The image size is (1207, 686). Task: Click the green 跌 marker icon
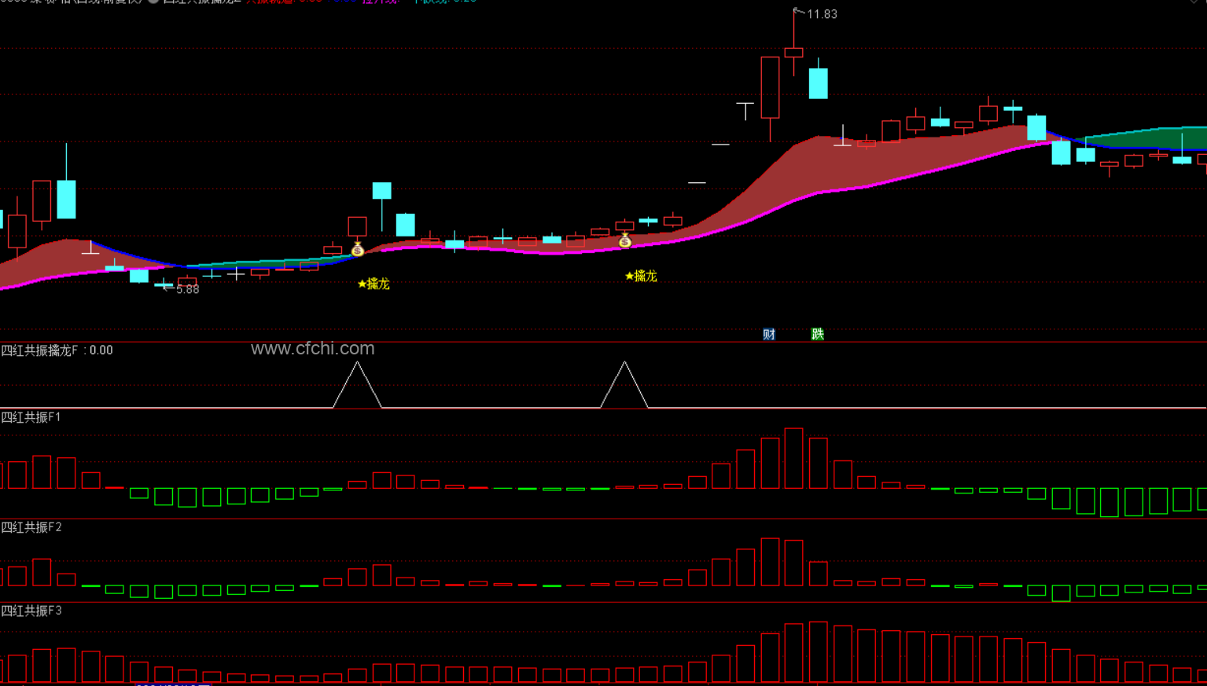(x=818, y=334)
